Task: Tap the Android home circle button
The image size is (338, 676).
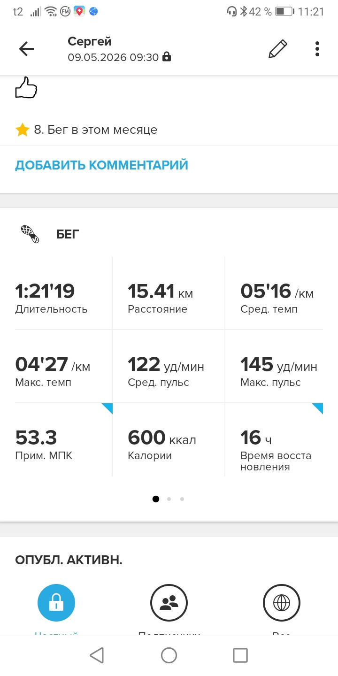Action: pyautogui.click(x=169, y=655)
